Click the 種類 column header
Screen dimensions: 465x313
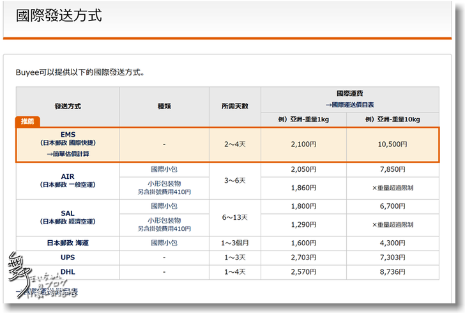164,106
